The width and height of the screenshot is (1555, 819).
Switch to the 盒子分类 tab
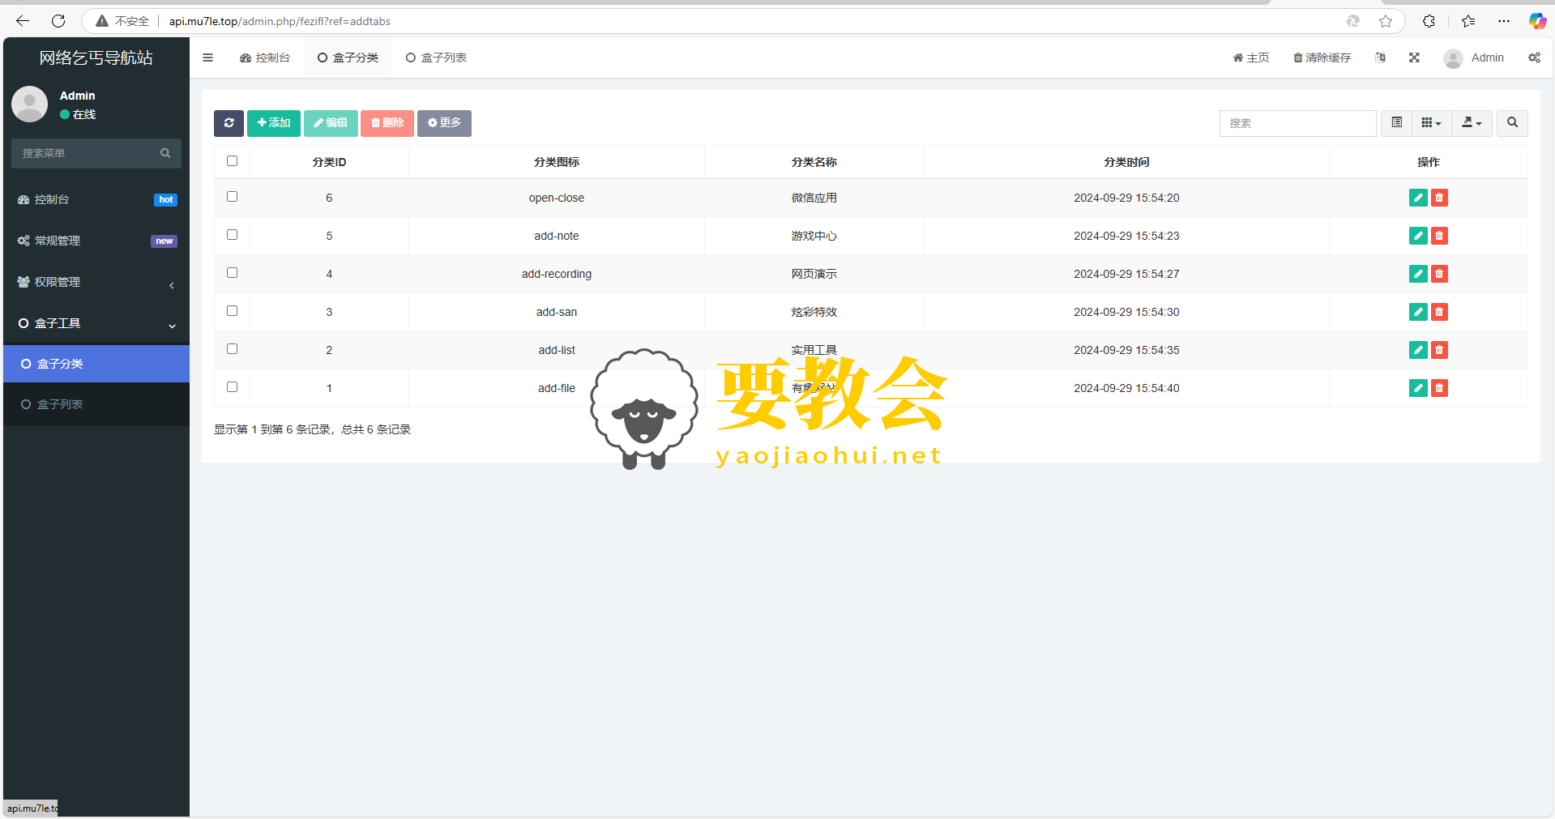pos(348,58)
